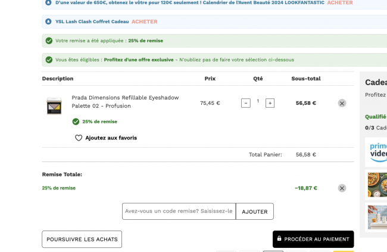The height and width of the screenshot is (252, 387).
Task: Click ACHETER for YSL Lash Clash Coffret
Action: pyautogui.click(x=145, y=21)
